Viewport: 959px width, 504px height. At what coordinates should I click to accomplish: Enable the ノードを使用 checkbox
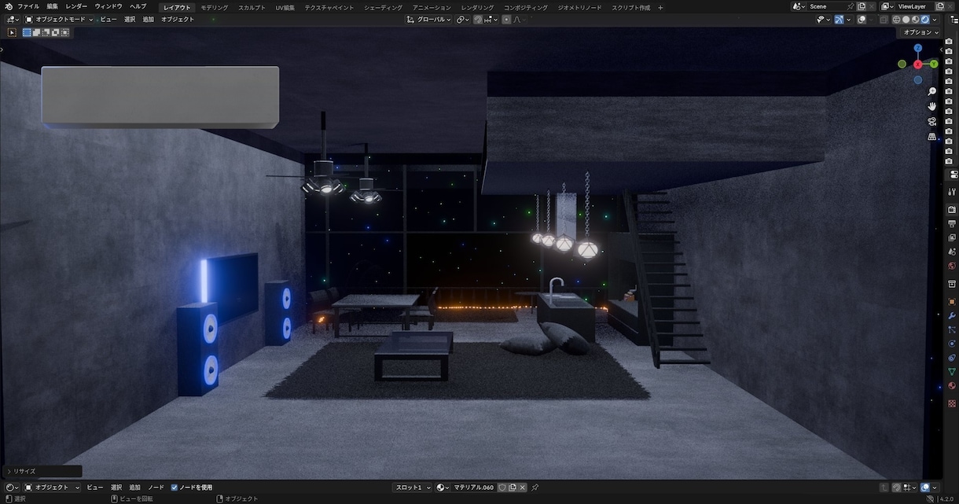pyautogui.click(x=175, y=487)
